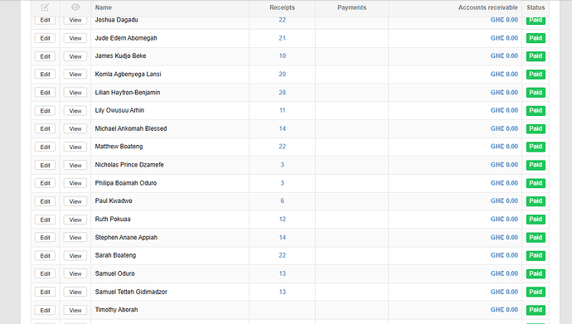View Nicholas Prince Dzamefe's record
This screenshot has width=572, height=324.
(75, 165)
